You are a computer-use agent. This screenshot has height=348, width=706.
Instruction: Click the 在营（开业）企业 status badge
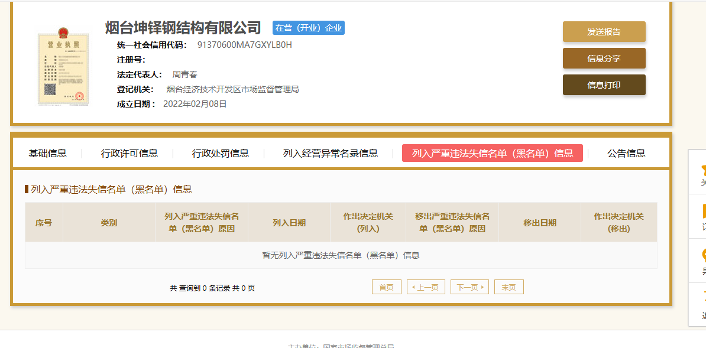pyautogui.click(x=309, y=27)
